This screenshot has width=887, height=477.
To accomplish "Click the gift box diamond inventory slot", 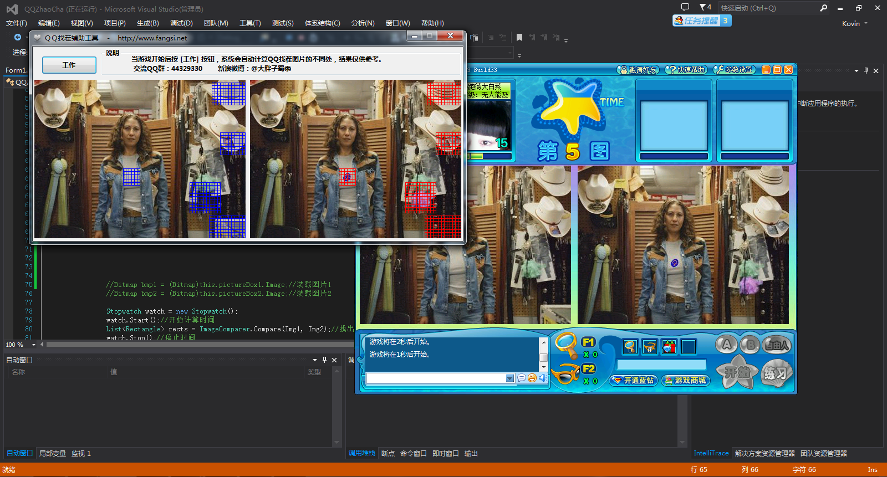I will click(669, 347).
